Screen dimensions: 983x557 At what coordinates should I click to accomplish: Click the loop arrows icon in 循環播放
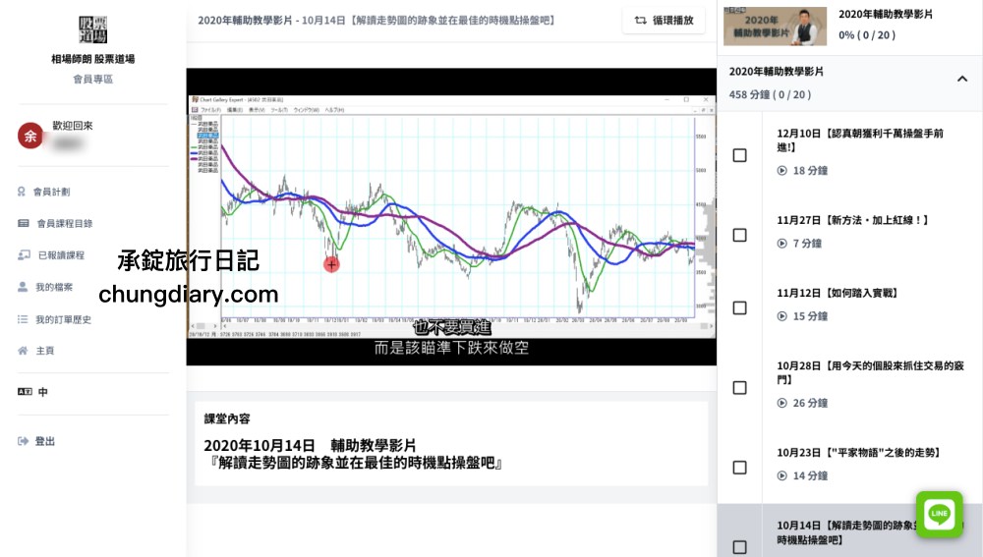click(640, 21)
